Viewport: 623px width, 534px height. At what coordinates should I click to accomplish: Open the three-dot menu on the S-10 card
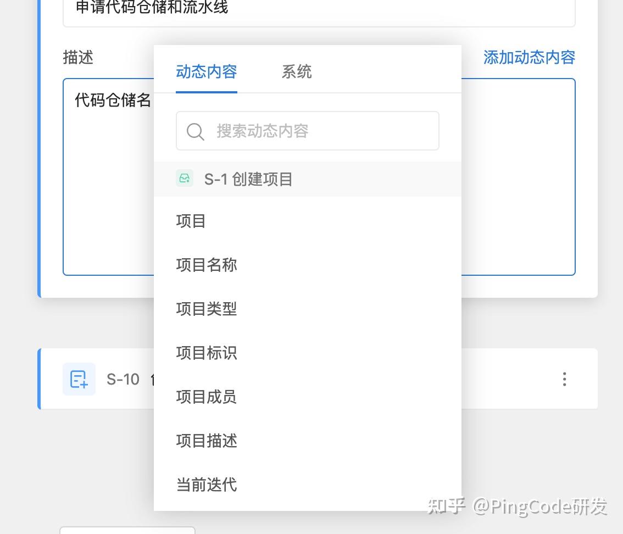tap(564, 379)
